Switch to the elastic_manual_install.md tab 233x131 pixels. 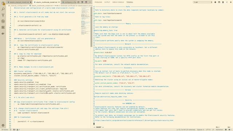click(x=19, y=2)
